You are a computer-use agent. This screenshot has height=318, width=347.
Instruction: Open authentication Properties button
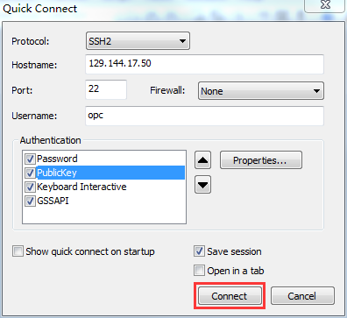pyautogui.click(x=261, y=160)
